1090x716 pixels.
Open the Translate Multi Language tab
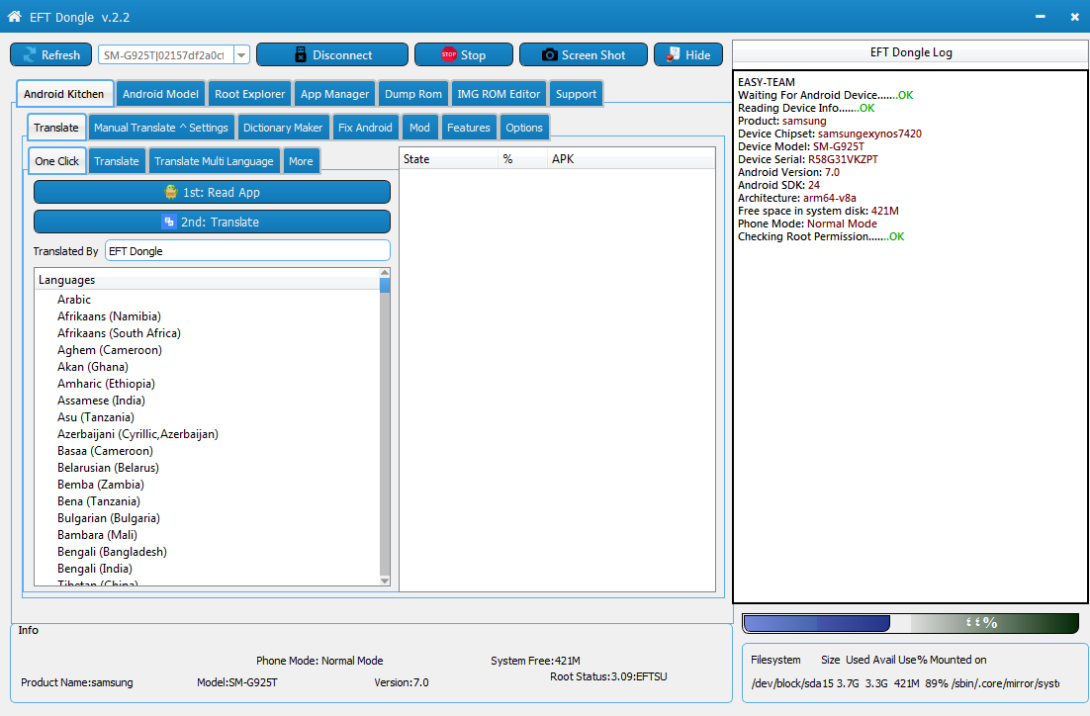[x=214, y=160]
